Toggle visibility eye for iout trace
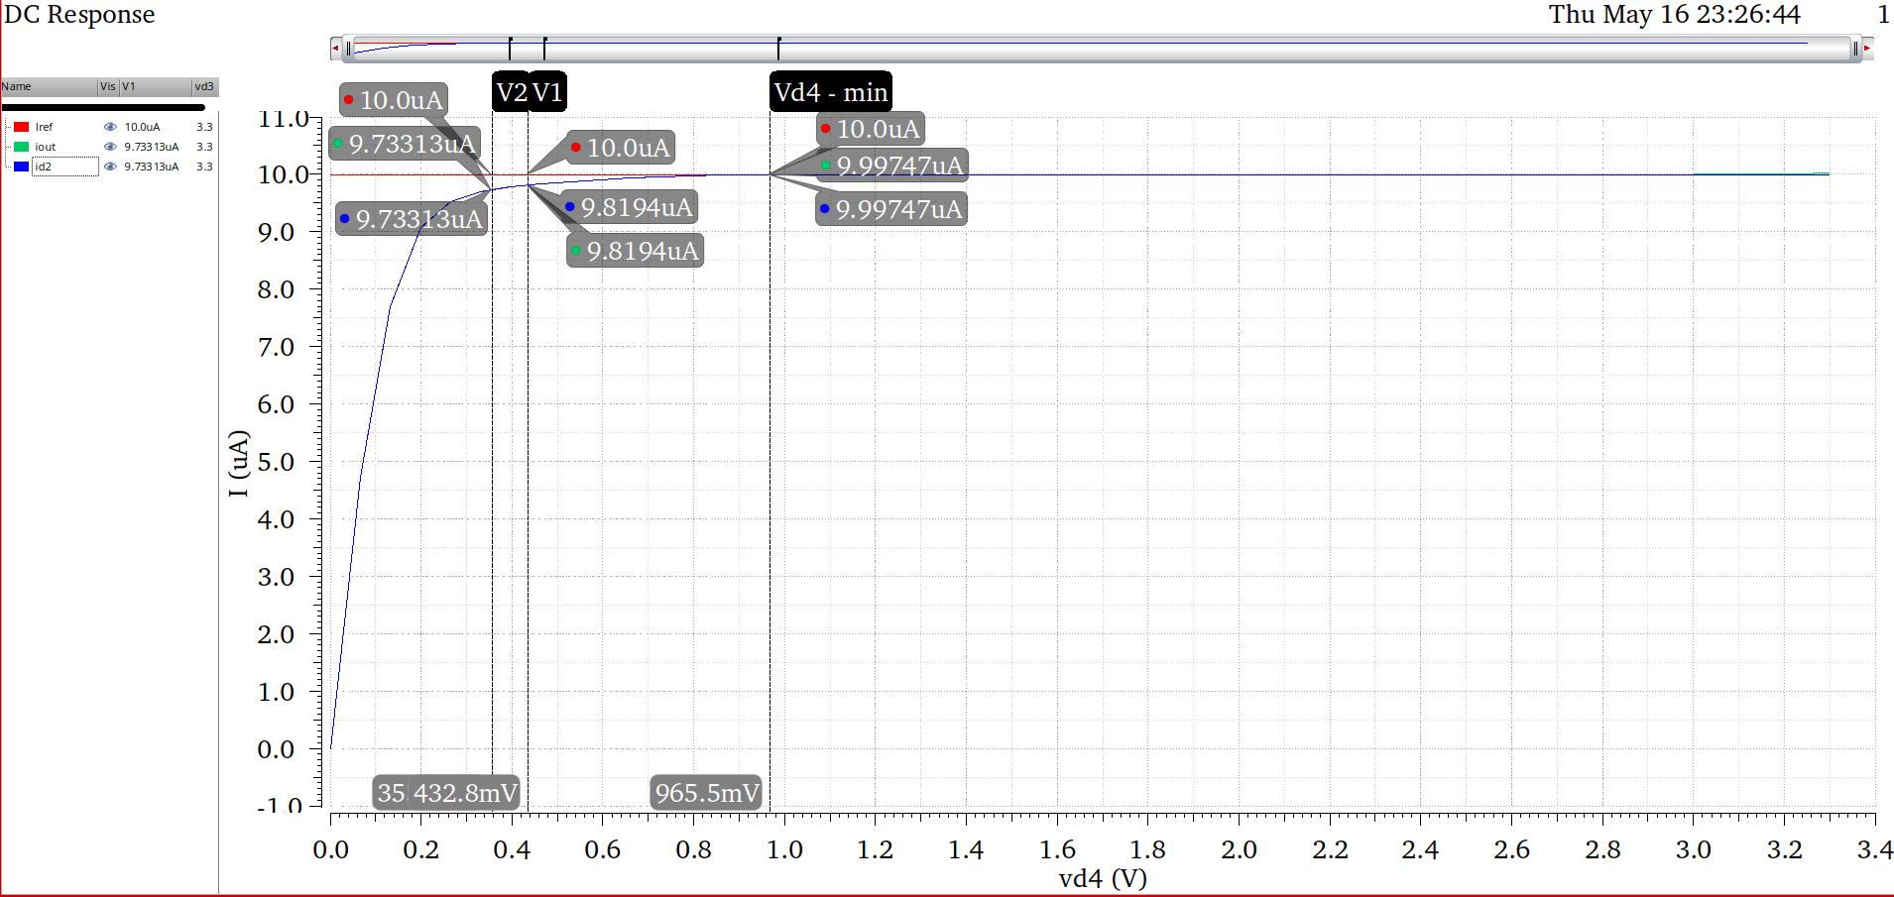Viewport: 1894px width, 897px height. click(110, 147)
